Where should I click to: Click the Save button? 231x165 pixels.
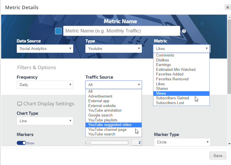(218, 156)
